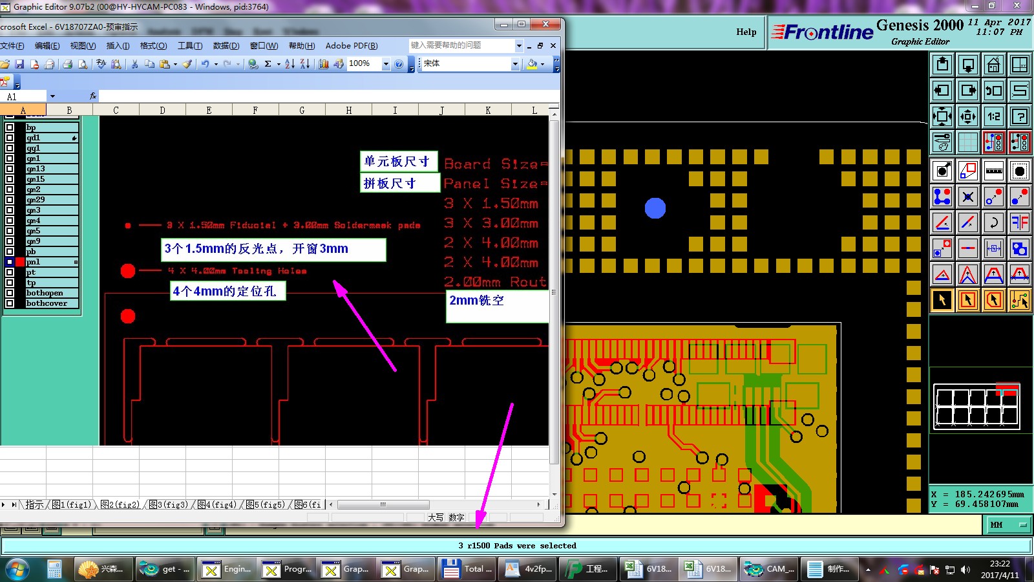Open the 数据(D) menu
The image size is (1034, 582).
click(226, 46)
